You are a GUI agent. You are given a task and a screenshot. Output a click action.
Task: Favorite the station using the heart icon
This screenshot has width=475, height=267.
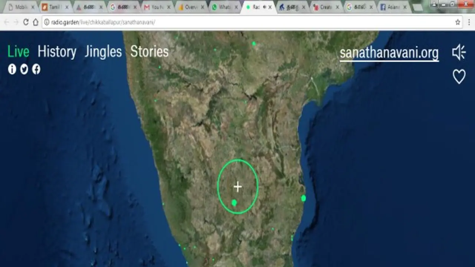click(x=459, y=76)
